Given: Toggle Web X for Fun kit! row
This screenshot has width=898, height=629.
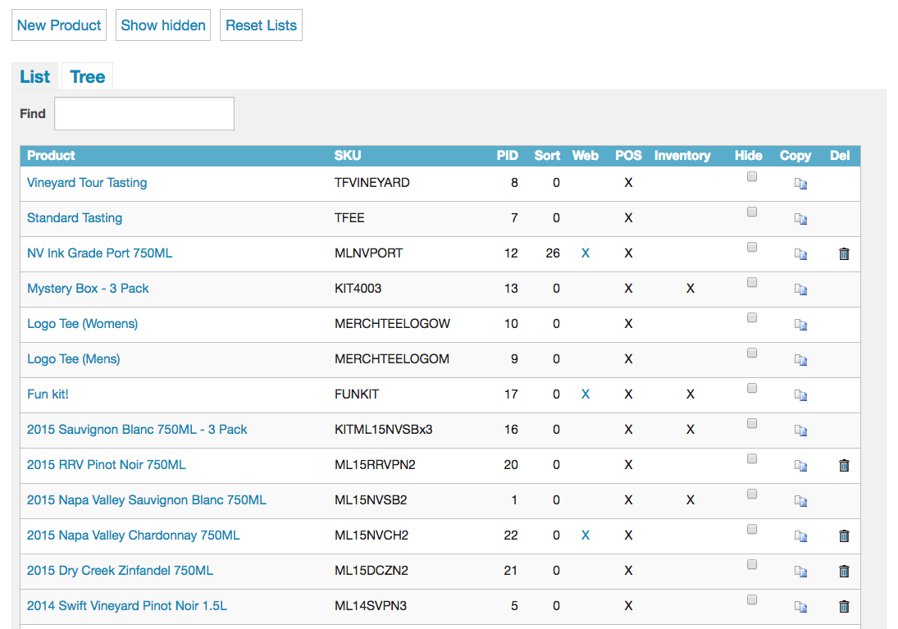Looking at the screenshot, I should 586,394.
